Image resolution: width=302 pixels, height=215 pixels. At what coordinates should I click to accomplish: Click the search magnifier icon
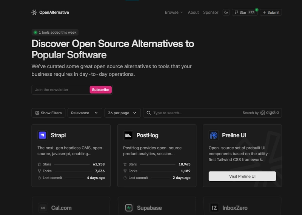[148, 113]
